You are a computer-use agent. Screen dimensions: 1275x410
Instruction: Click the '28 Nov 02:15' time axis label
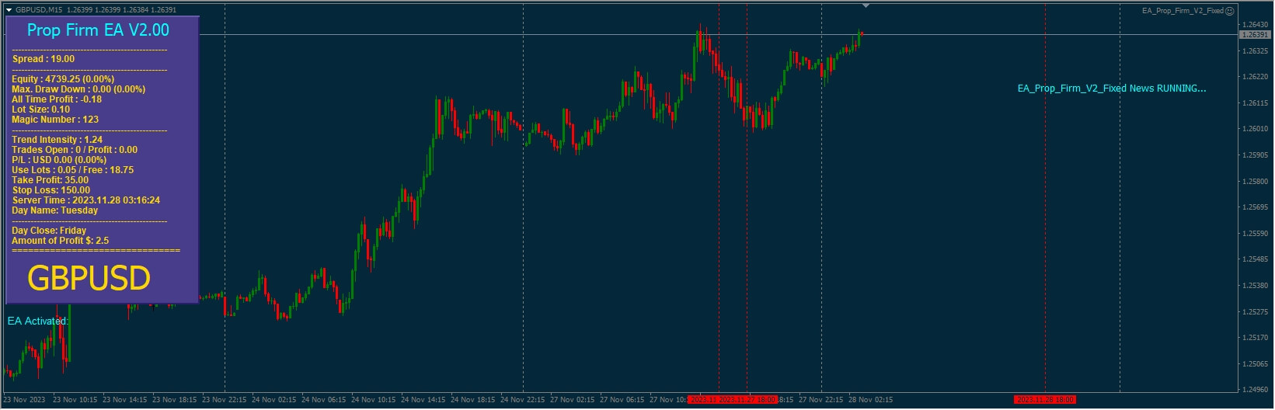pos(871,400)
